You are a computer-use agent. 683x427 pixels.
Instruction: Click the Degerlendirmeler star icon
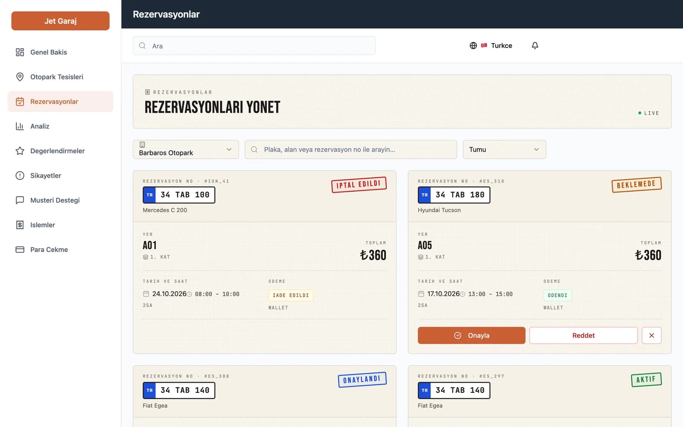pyautogui.click(x=20, y=151)
